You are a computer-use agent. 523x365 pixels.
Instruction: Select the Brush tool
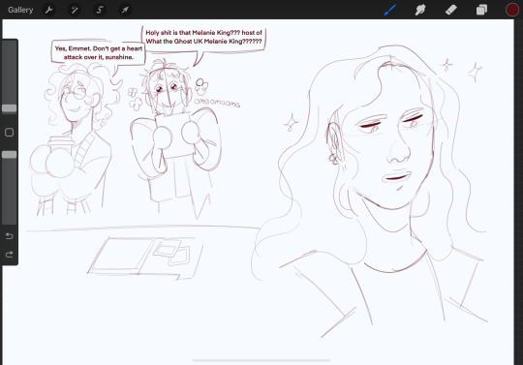coord(390,10)
